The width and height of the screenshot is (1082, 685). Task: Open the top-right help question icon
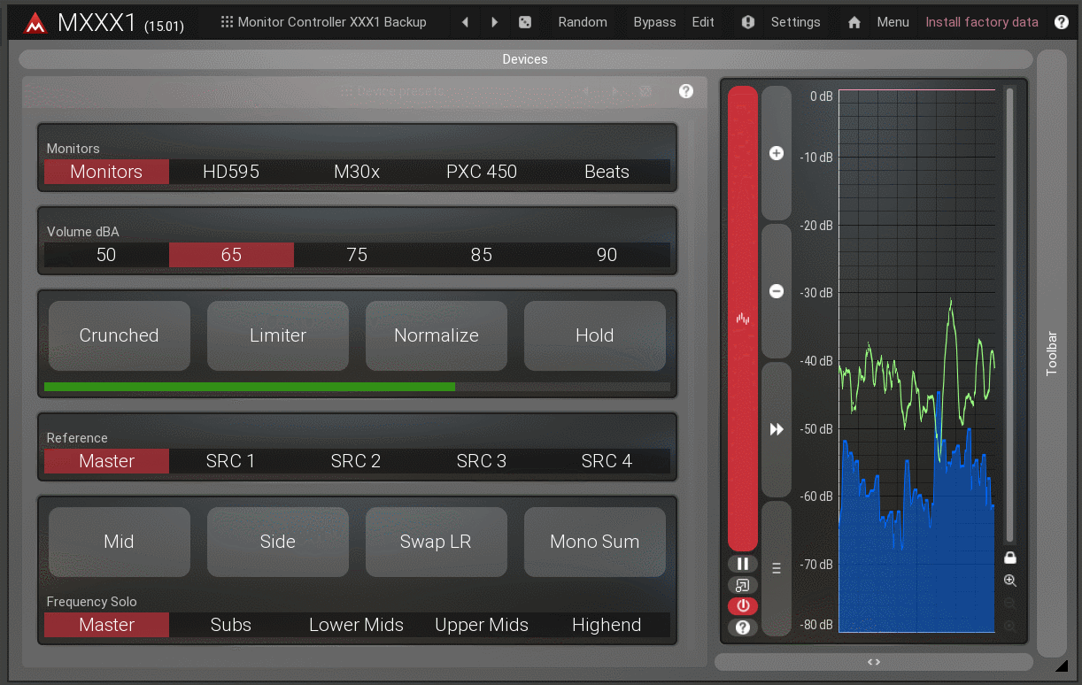pos(1062,22)
